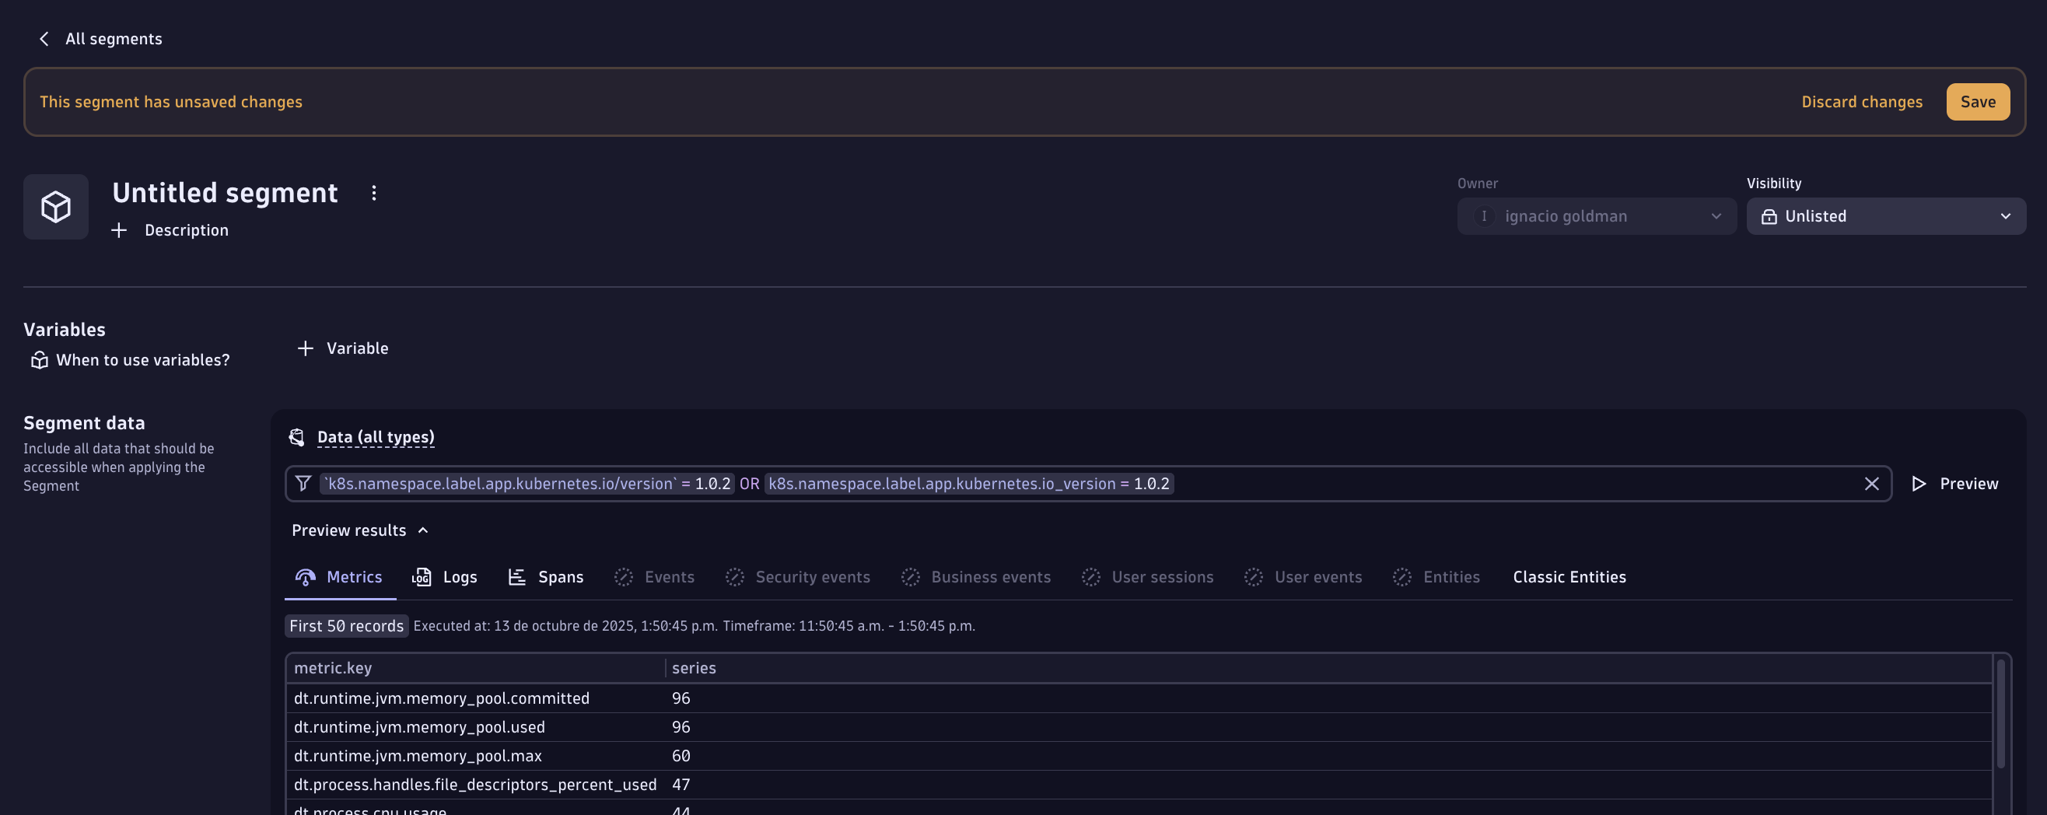2047x815 pixels.
Task: Add a new Variable
Action: pos(342,348)
